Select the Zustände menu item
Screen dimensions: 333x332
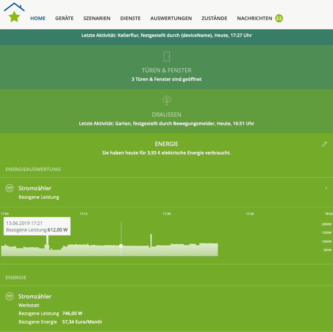[214, 18]
